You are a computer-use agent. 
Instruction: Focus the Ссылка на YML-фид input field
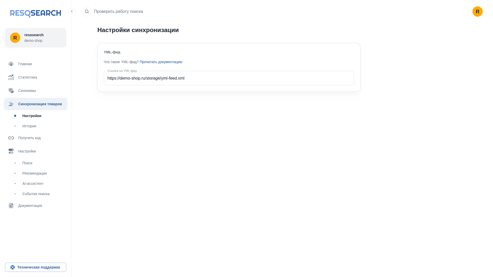(x=229, y=78)
